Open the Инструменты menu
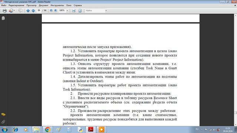The image size is (237, 133). click(x=57, y=5)
